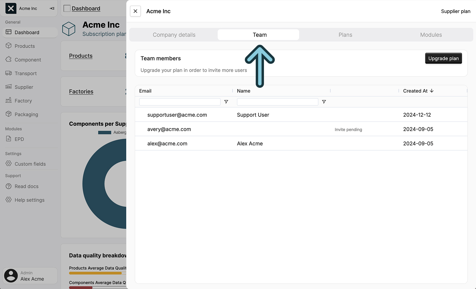
Task: Open the Modules tab
Action: (x=431, y=35)
